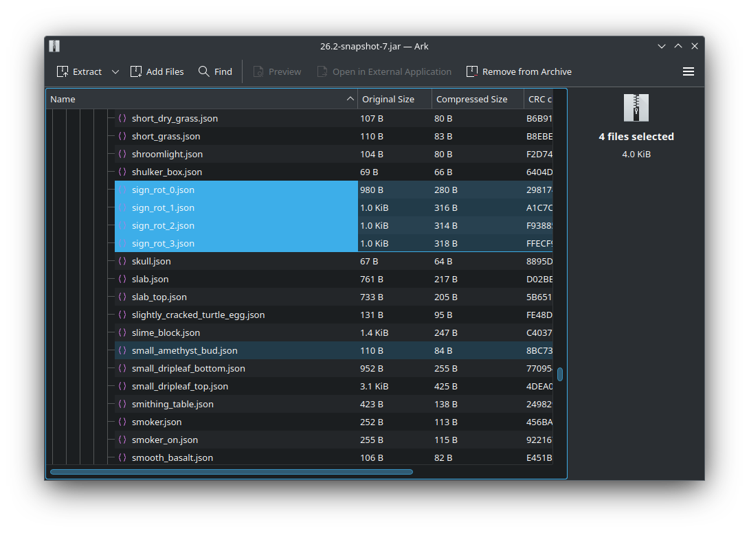Click the Preview toolbar button

[278, 71]
